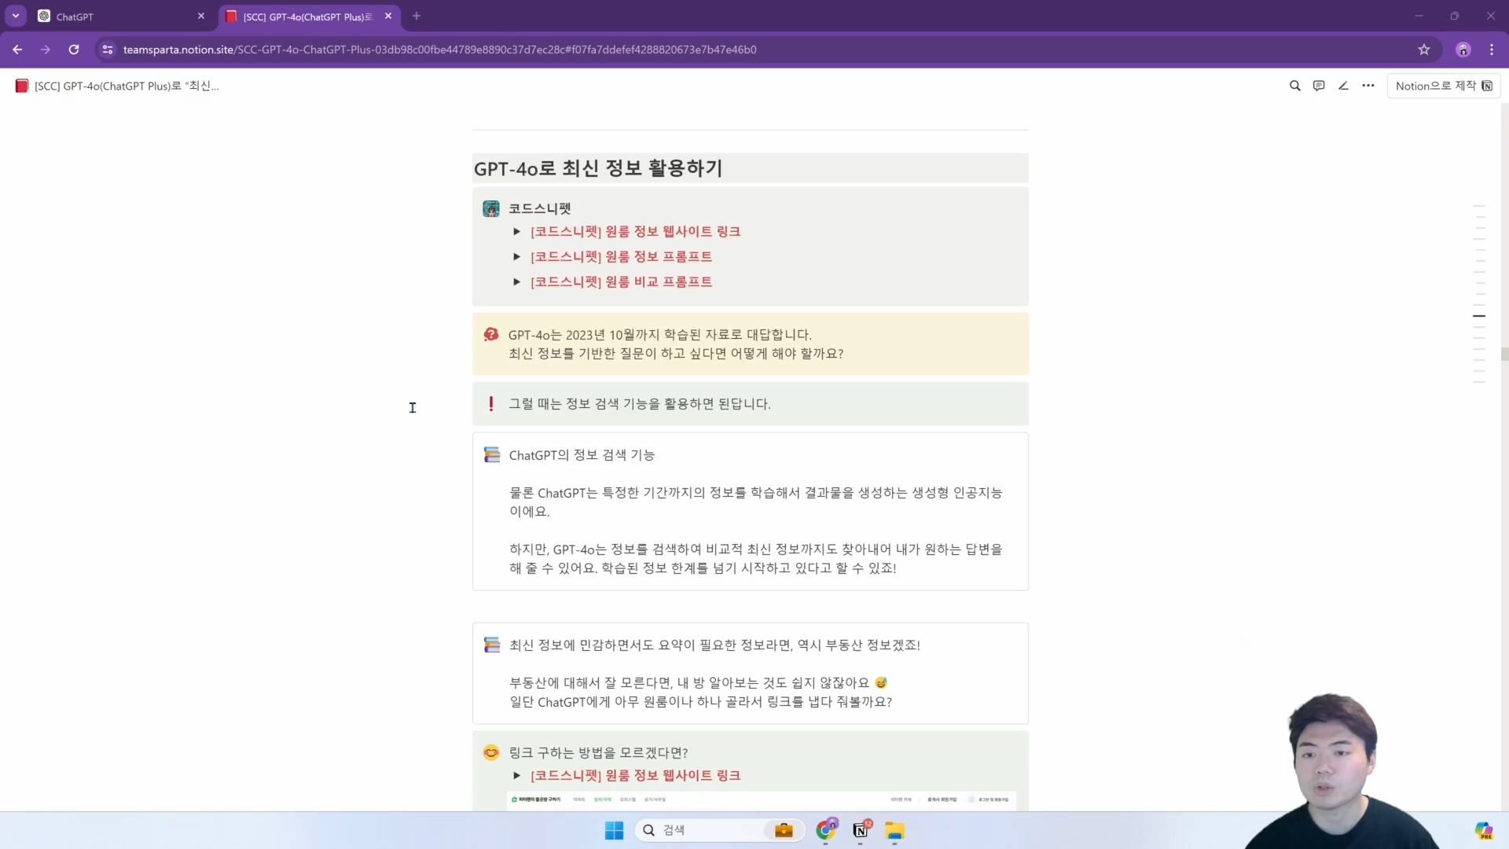
Task: Open a new browser tab
Action: (417, 17)
